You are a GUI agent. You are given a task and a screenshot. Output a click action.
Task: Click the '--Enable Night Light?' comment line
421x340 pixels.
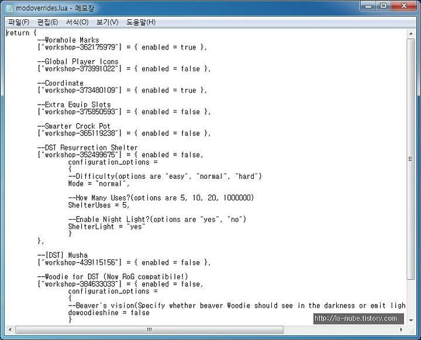coord(157,219)
